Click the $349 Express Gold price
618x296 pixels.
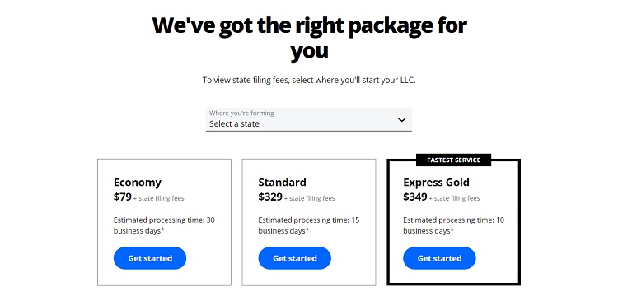pos(415,197)
